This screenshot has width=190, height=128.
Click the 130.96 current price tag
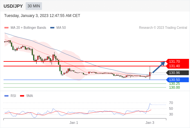point(177,73)
